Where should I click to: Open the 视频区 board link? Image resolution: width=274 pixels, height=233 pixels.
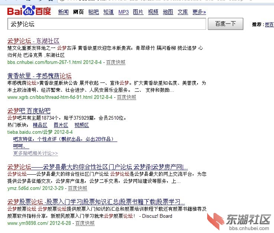[x=82, y=125]
